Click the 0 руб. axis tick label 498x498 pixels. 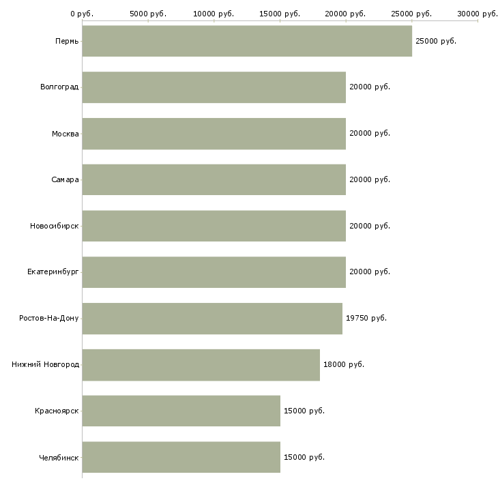pos(82,14)
